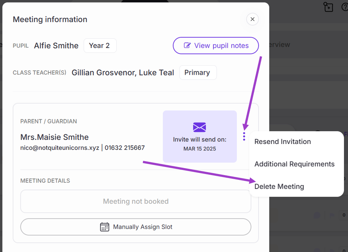Click the calendar icon on Manually Assign Slot
The height and width of the screenshot is (252, 348).
click(105, 227)
